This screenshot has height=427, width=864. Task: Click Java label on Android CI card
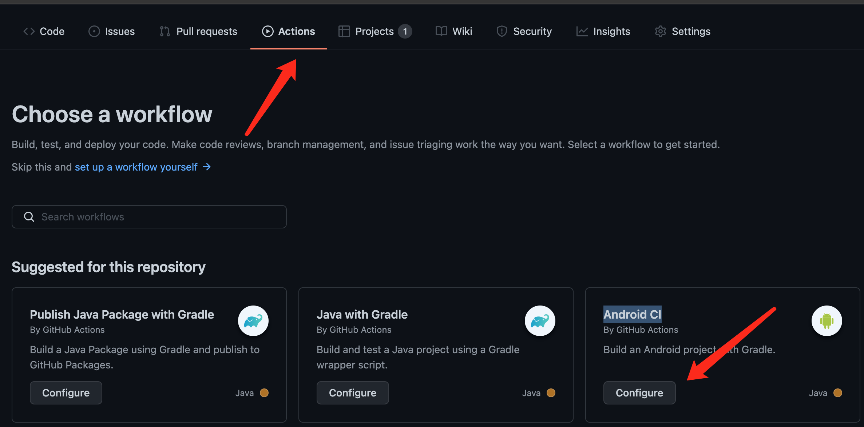point(818,393)
